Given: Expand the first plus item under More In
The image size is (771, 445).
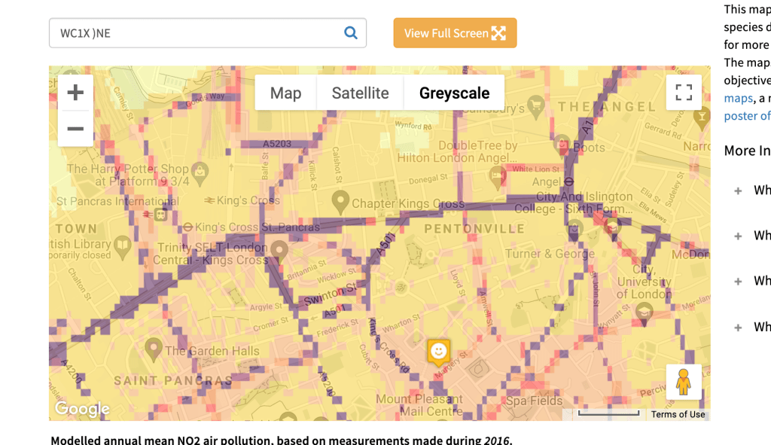Looking at the screenshot, I should [x=738, y=190].
